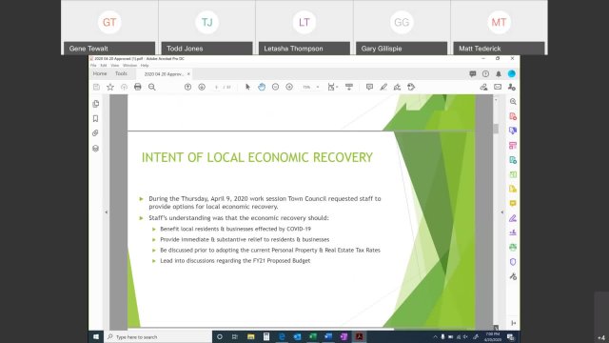Image resolution: width=609 pixels, height=343 pixels.
Task: Open the page thumbnails panel
Action: 95,104
